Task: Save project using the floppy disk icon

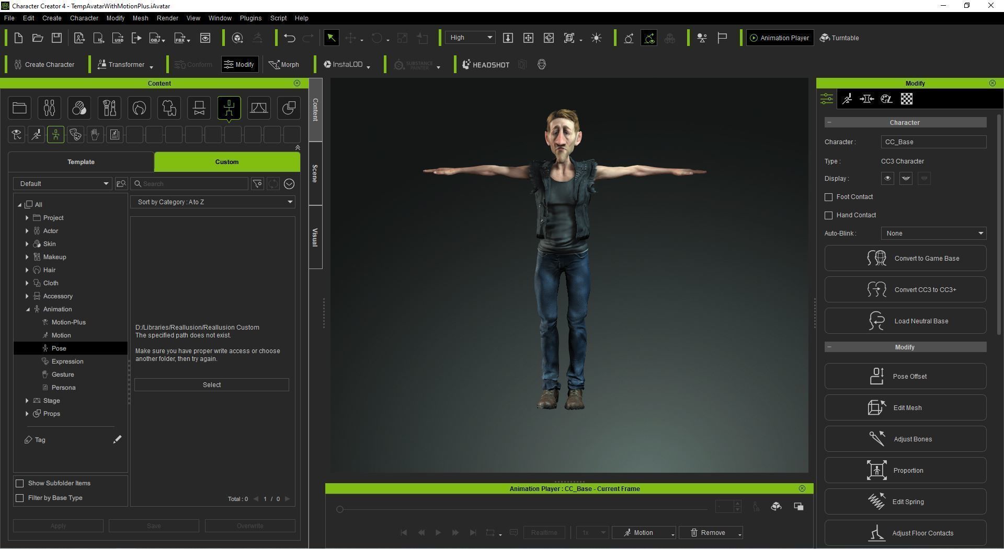Action: pyautogui.click(x=57, y=38)
